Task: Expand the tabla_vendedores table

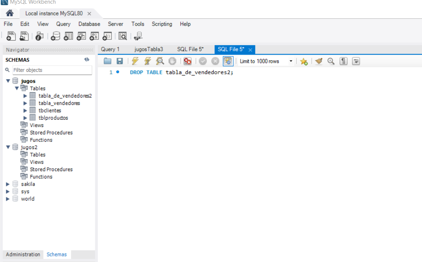Action: click(x=25, y=103)
